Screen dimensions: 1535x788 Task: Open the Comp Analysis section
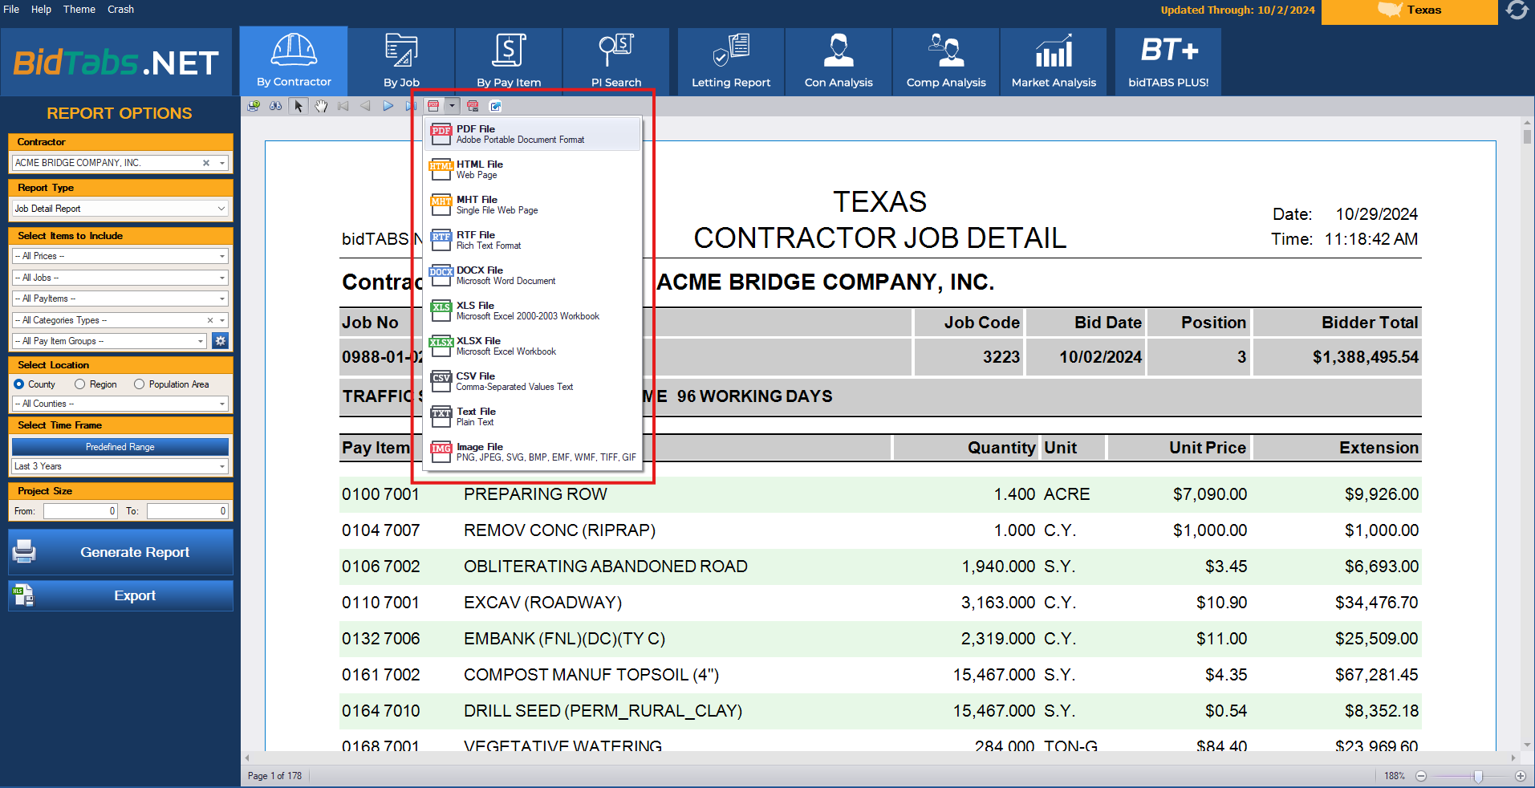point(946,61)
